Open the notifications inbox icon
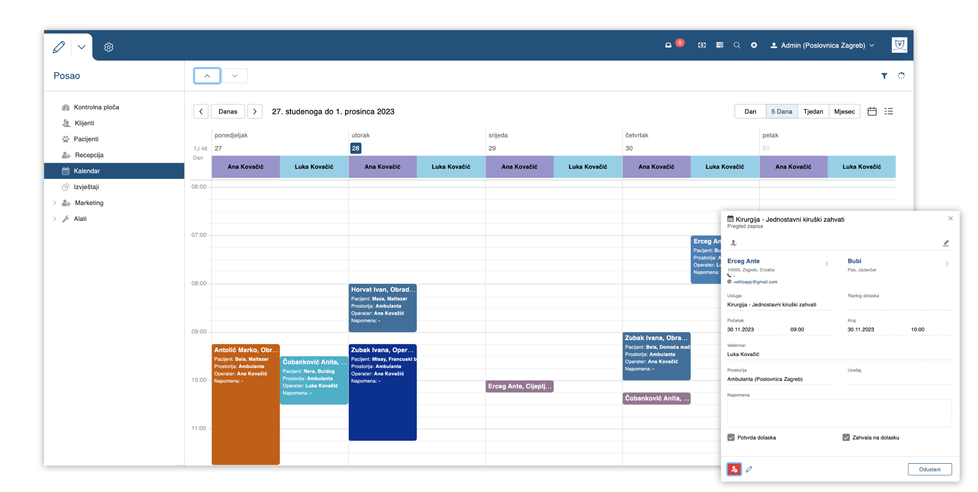Screen dimensions: 978x492 [x=668, y=45]
